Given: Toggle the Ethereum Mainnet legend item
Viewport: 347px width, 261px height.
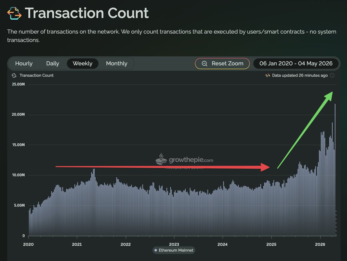Looking at the screenshot, I should click(174, 250).
